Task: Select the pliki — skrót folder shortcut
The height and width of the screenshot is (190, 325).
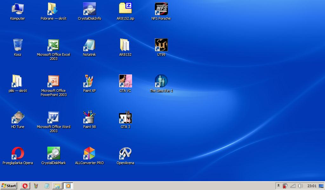Action: [18, 84]
